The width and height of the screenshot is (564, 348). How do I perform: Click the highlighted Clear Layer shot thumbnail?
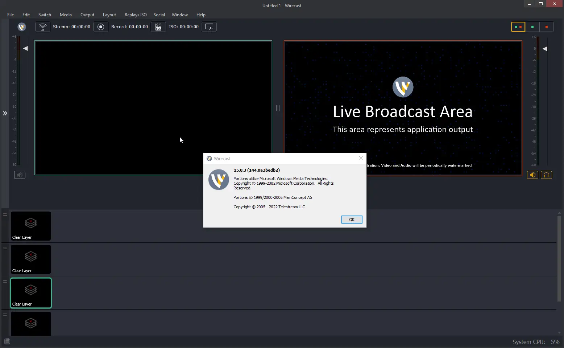[x=31, y=293]
